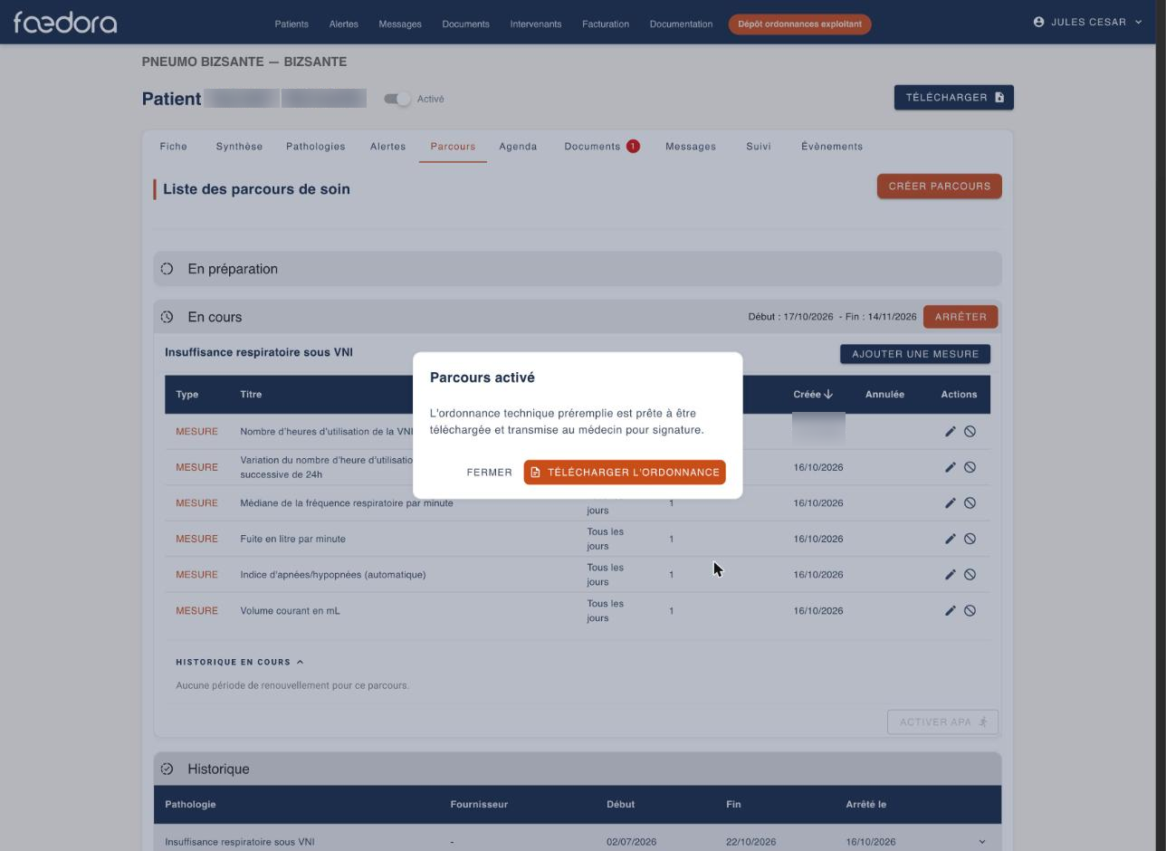The image size is (1166, 851).
Task: Toggle the patient Activé switch
Action: [397, 99]
